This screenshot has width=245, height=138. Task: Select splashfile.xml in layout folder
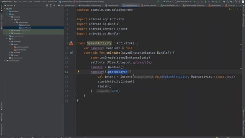pyautogui.click(x=21, y=50)
